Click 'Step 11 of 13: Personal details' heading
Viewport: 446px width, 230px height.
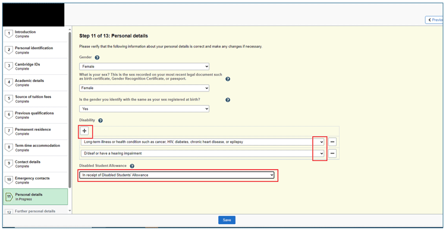(x=114, y=36)
